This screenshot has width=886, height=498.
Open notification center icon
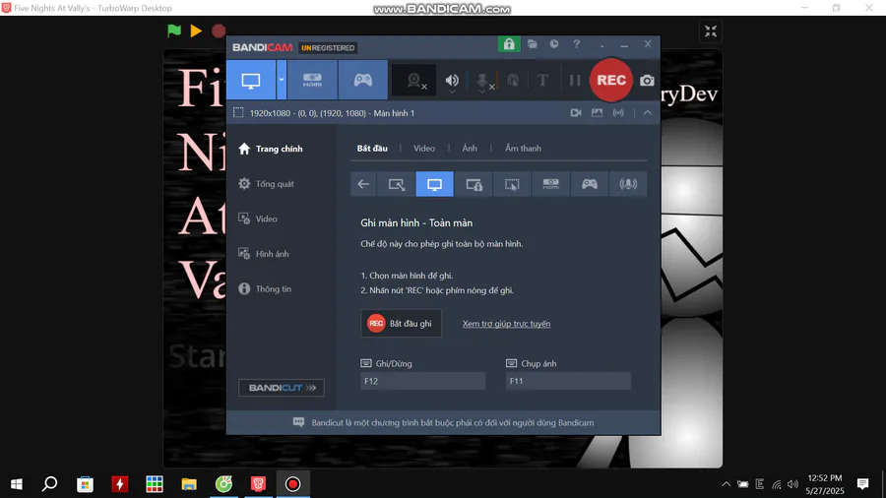862,484
